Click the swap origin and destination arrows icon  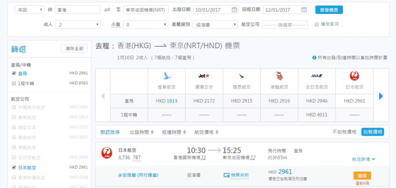tap(107, 10)
